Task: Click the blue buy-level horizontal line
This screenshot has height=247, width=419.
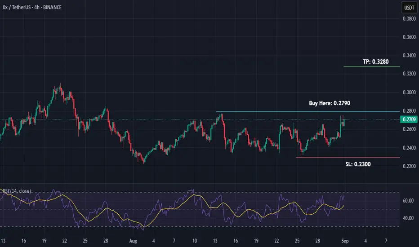Action: (308, 111)
